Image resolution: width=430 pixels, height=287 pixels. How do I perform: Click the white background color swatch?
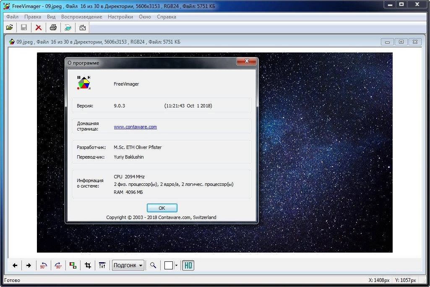pyautogui.click(x=169, y=265)
